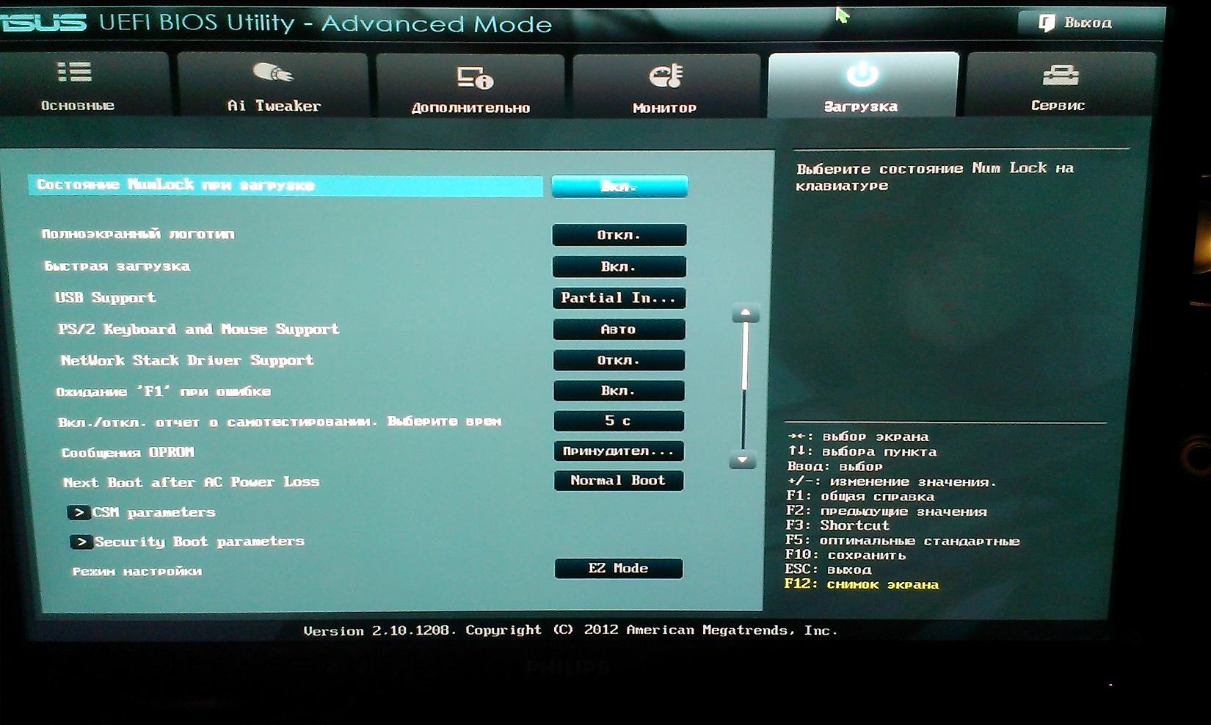Click the F10: сохранить hint
This screenshot has width=1211, height=725.
(845, 555)
